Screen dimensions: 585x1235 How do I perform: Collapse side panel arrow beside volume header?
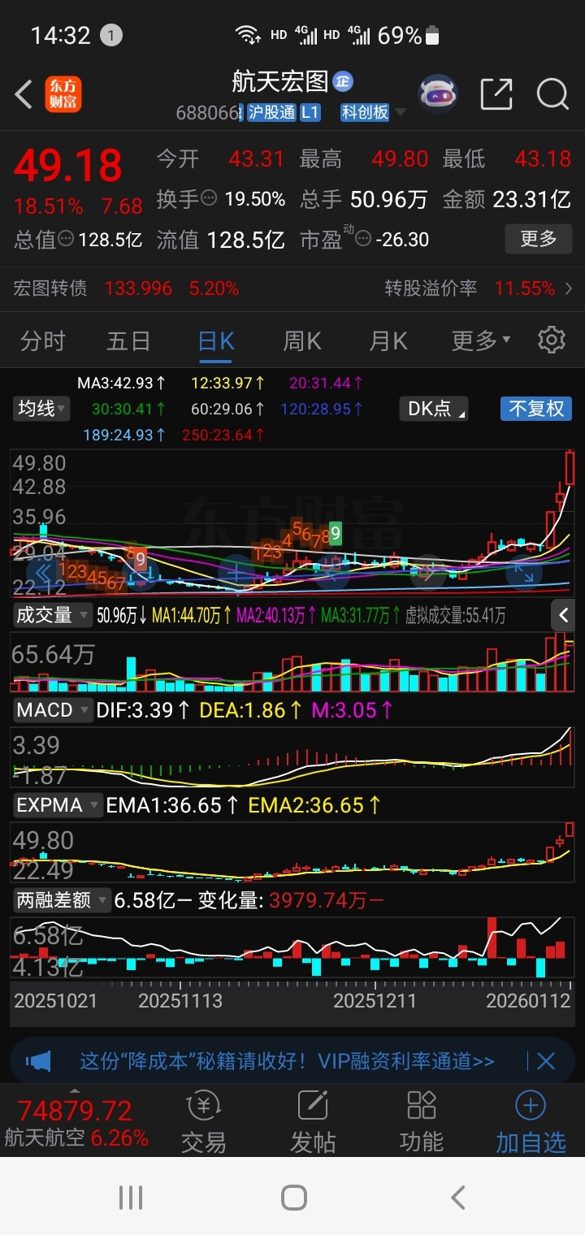tap(564, 615)
